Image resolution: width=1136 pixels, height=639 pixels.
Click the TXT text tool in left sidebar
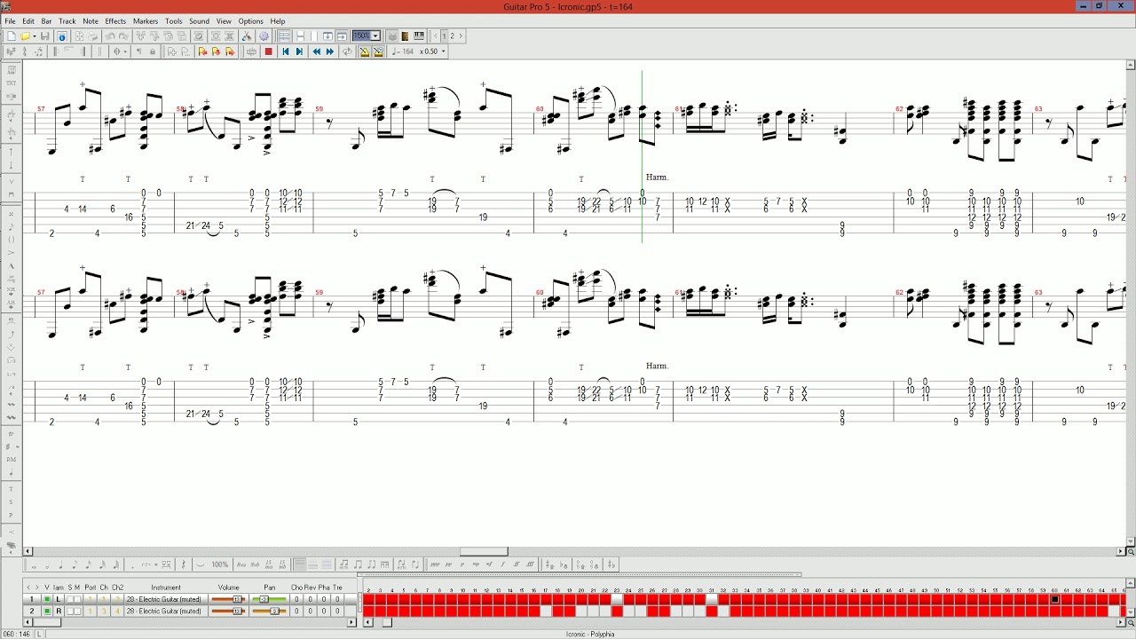coord(11,83)
